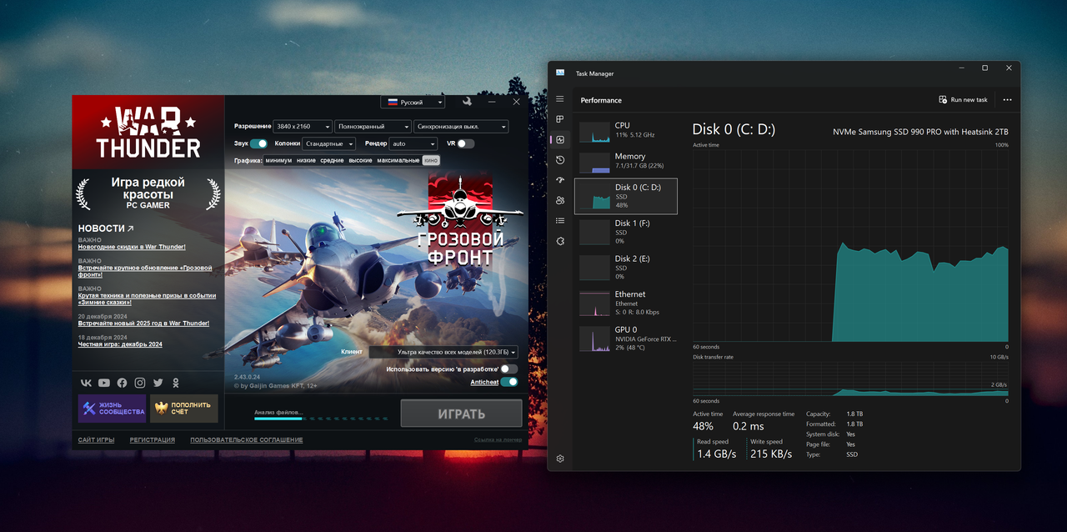Click the Russian flag in the language selector
This screenshot has width=1067, height=532.
(x=392, y=102)
